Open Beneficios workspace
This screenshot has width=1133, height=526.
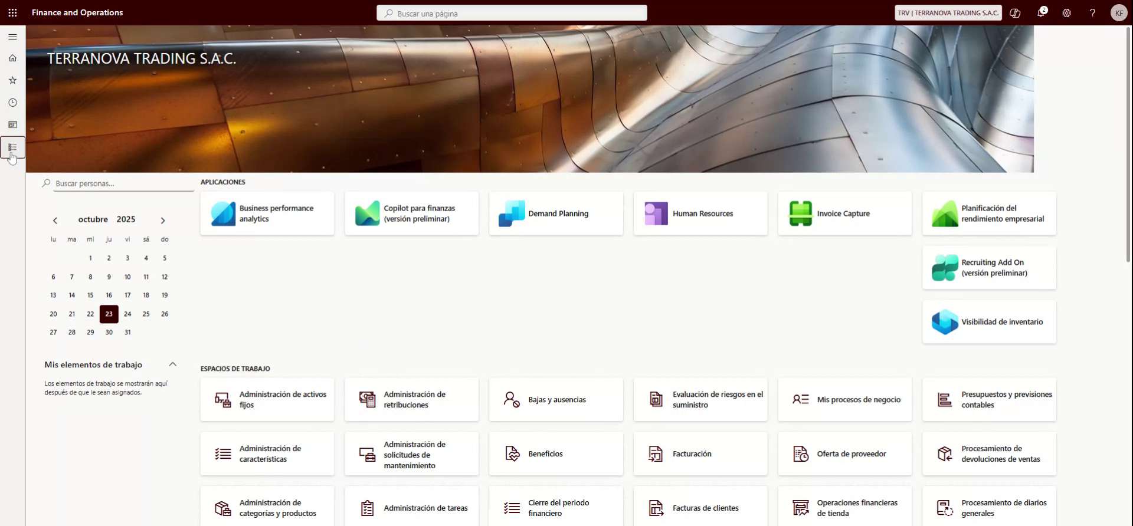[x=556, y=454]
